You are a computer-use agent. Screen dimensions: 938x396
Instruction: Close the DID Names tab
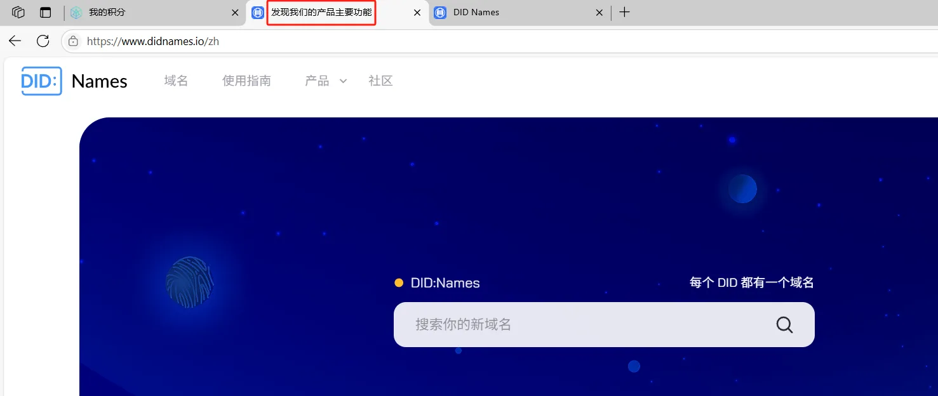click(x=599, y=12)
